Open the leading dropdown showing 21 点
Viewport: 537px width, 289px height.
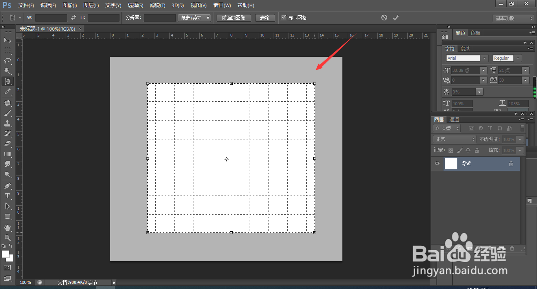(526, 70)
